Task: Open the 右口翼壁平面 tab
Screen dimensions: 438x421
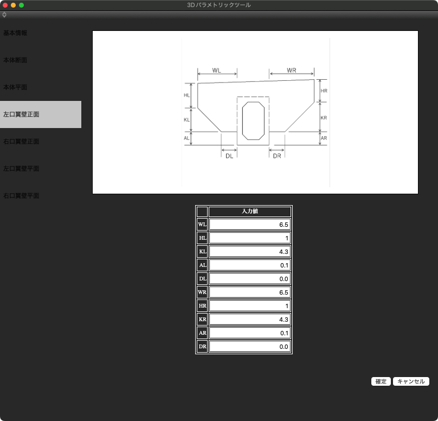Action: click(21, 196)
